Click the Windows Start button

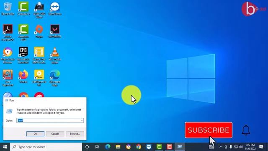click(5, 147)
